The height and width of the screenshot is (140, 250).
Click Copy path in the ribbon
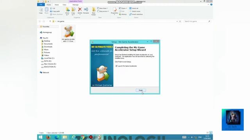(55, 11)
